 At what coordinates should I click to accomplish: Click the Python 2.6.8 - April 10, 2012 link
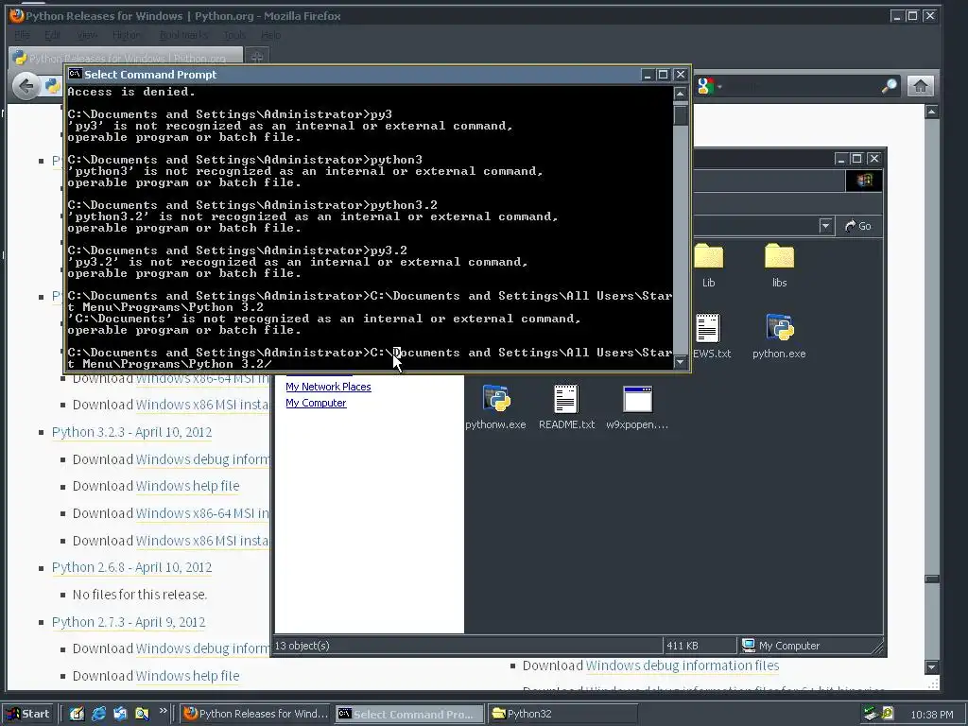131,567
